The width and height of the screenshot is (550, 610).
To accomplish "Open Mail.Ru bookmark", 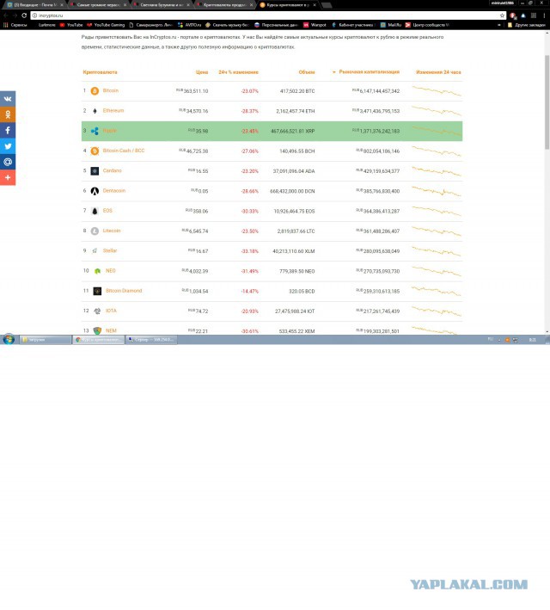I will [x=391, y=25].
